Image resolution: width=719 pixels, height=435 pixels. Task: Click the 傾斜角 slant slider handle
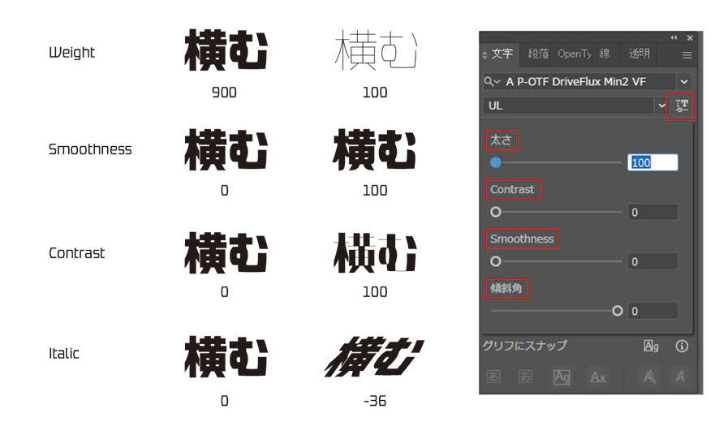[x=618, y=311]
